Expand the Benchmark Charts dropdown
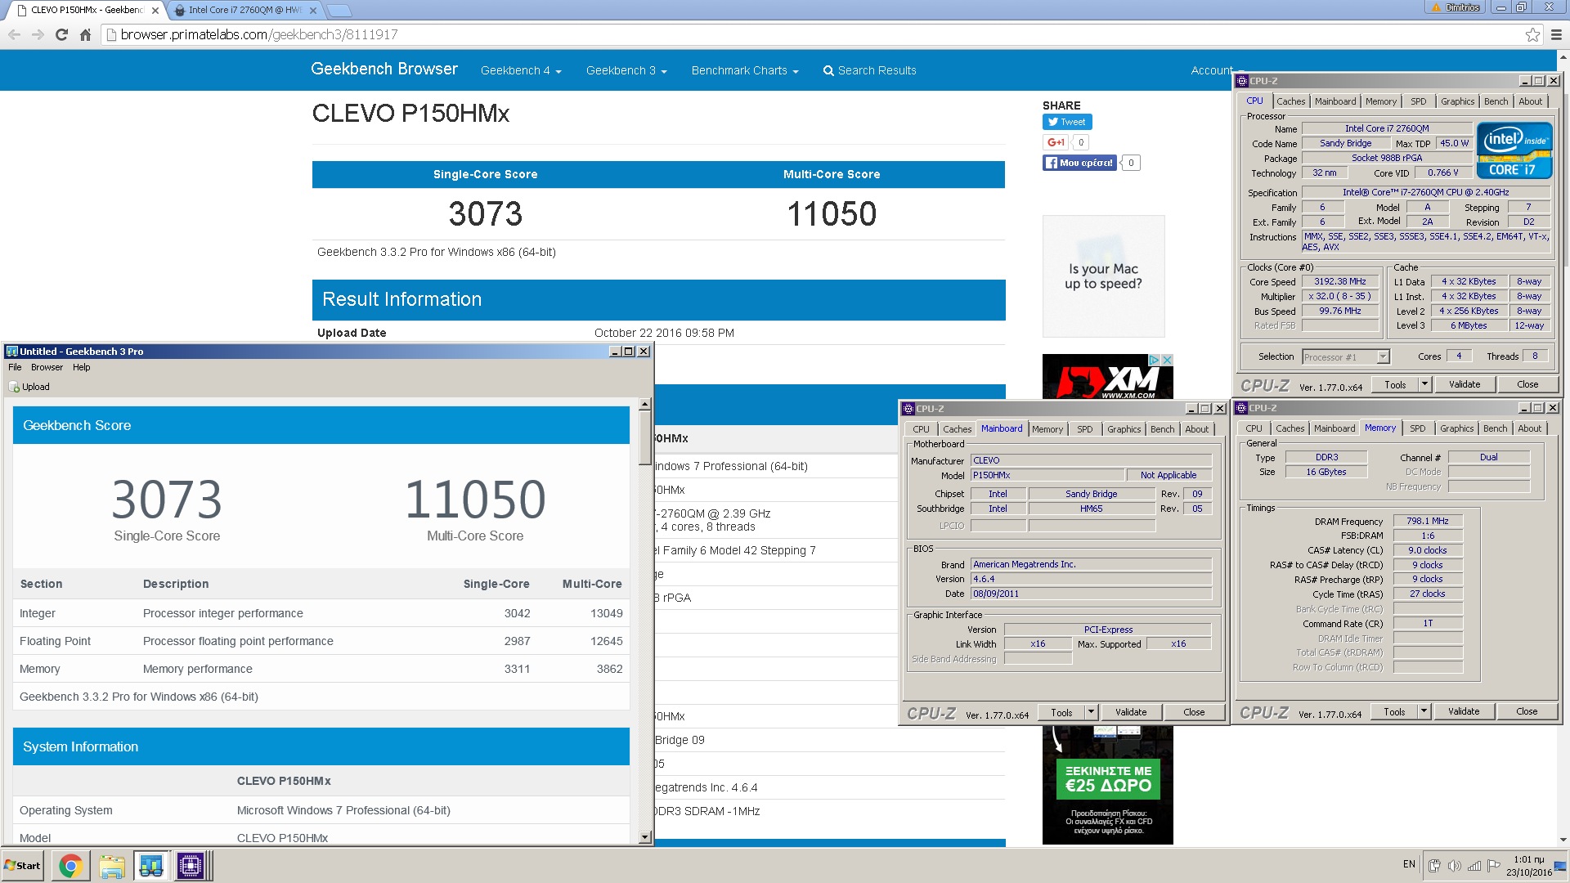The width and height of the screenshot is (1570, 883). [x=745, y=70]
